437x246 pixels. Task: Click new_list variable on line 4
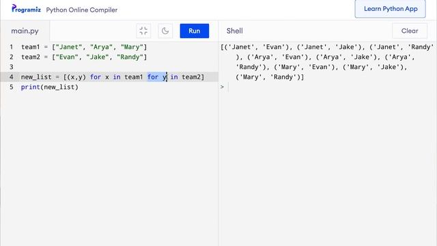point(36,77)
